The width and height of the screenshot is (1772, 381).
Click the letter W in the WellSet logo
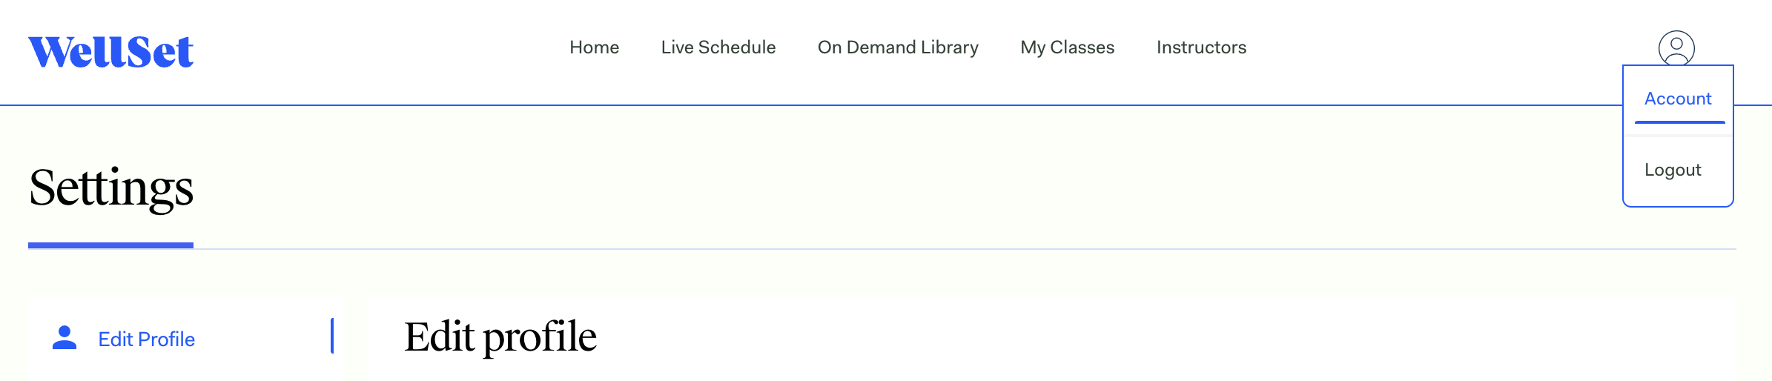[x=50, y=52]
